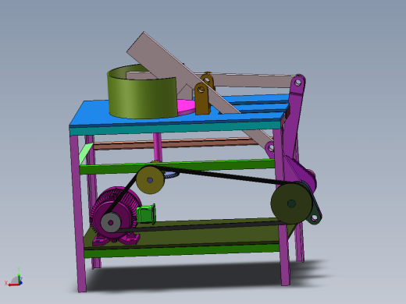Select the small gray pulley on the motor
Screen dimensions: 406x304
(111, 223)
